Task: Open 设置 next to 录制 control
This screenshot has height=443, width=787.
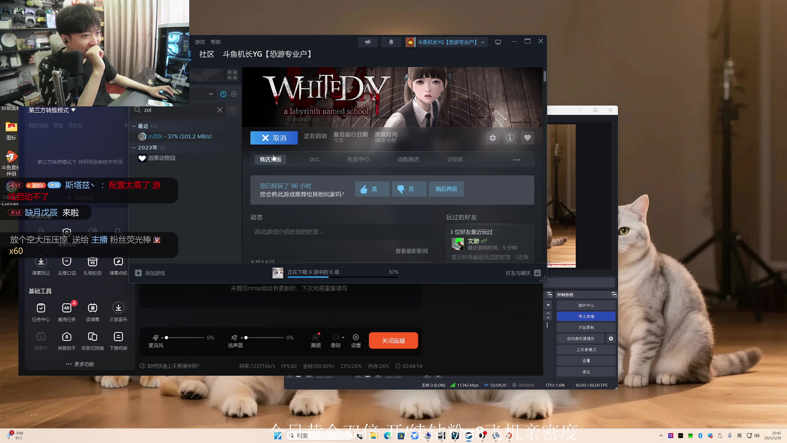Action: click(356, 341)
